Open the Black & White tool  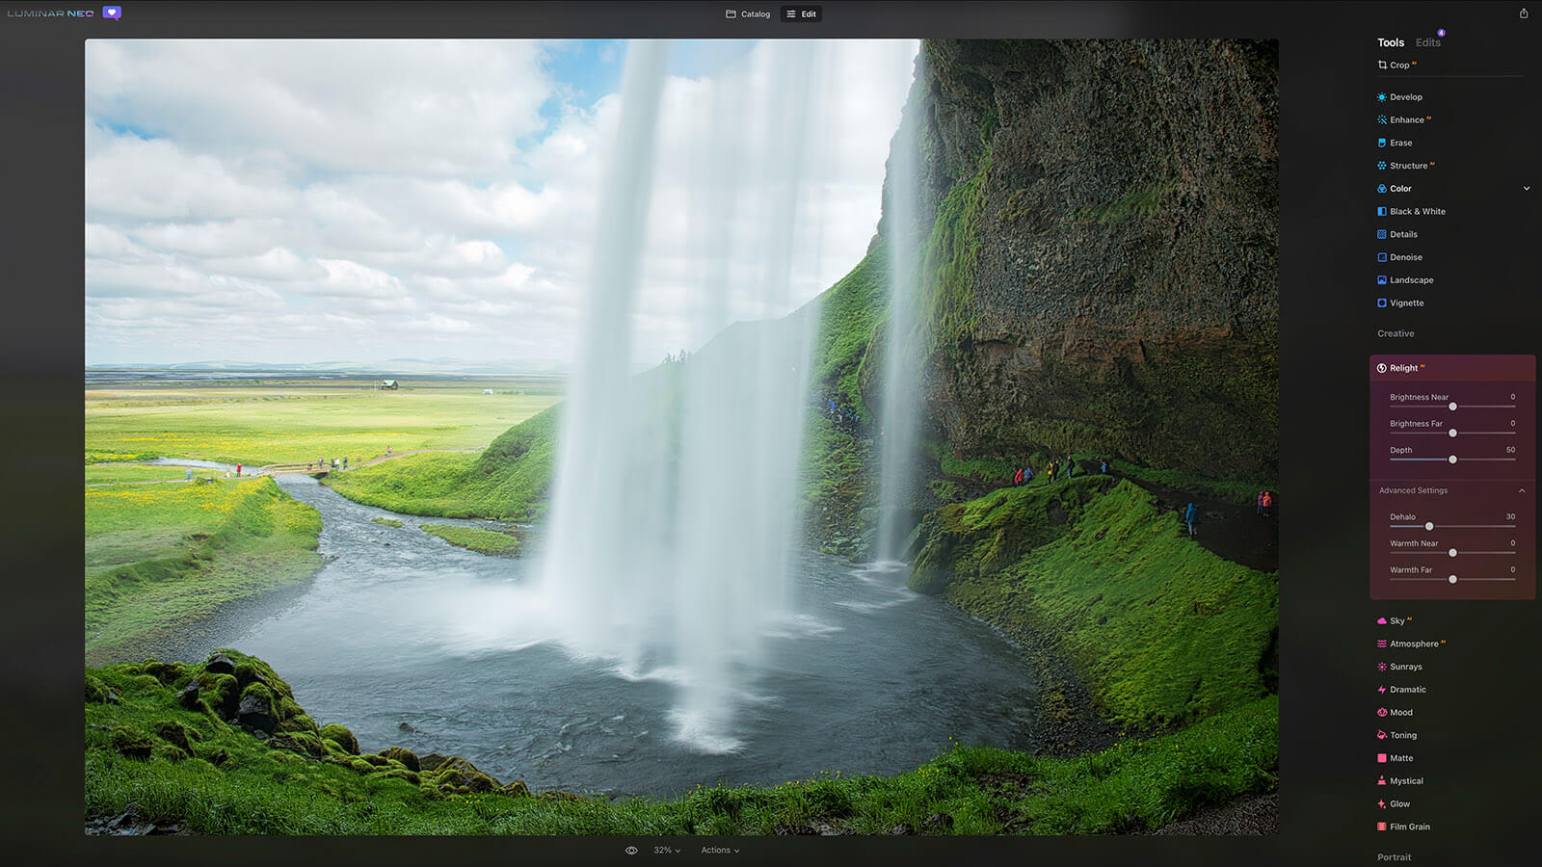point(1417,212)
